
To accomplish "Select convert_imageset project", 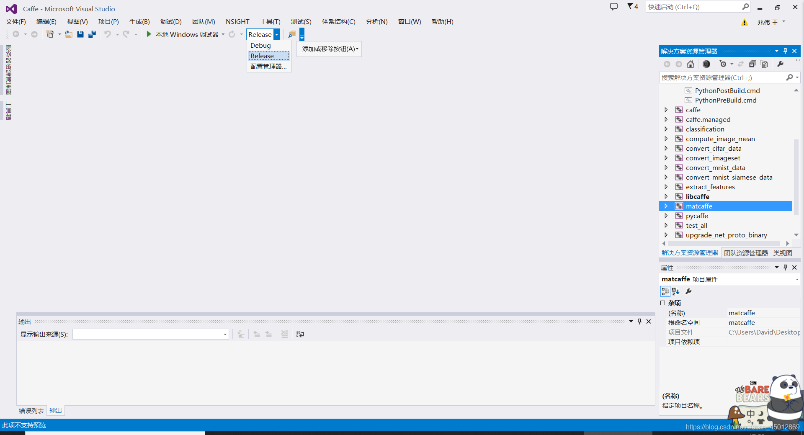I will click(713, 158).
